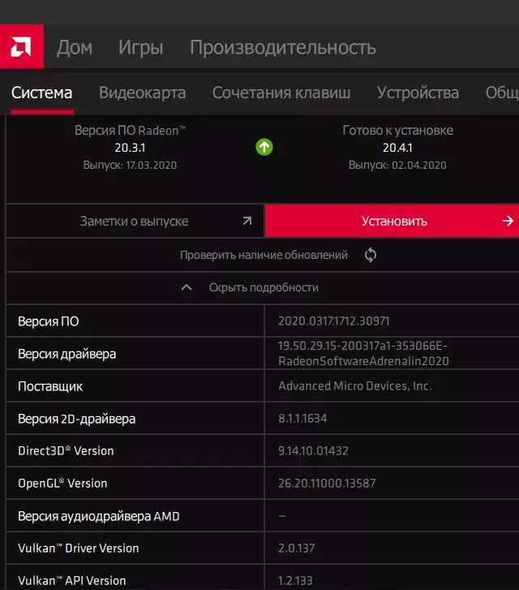Click the AMD logo icon

(21, 46)
